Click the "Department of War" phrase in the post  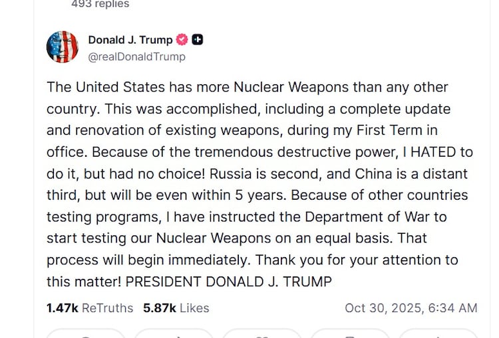(374, 217)
